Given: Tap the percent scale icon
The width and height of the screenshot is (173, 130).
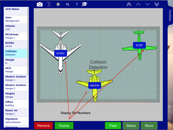Looking at the screenshot, I should 67,4.
